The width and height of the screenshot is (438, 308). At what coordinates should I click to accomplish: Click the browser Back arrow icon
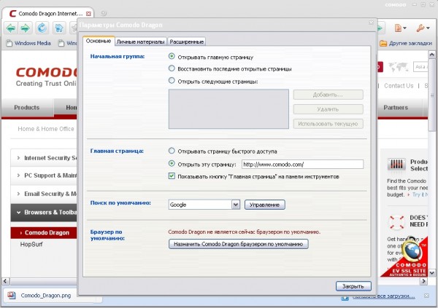[x=11, y=28]
